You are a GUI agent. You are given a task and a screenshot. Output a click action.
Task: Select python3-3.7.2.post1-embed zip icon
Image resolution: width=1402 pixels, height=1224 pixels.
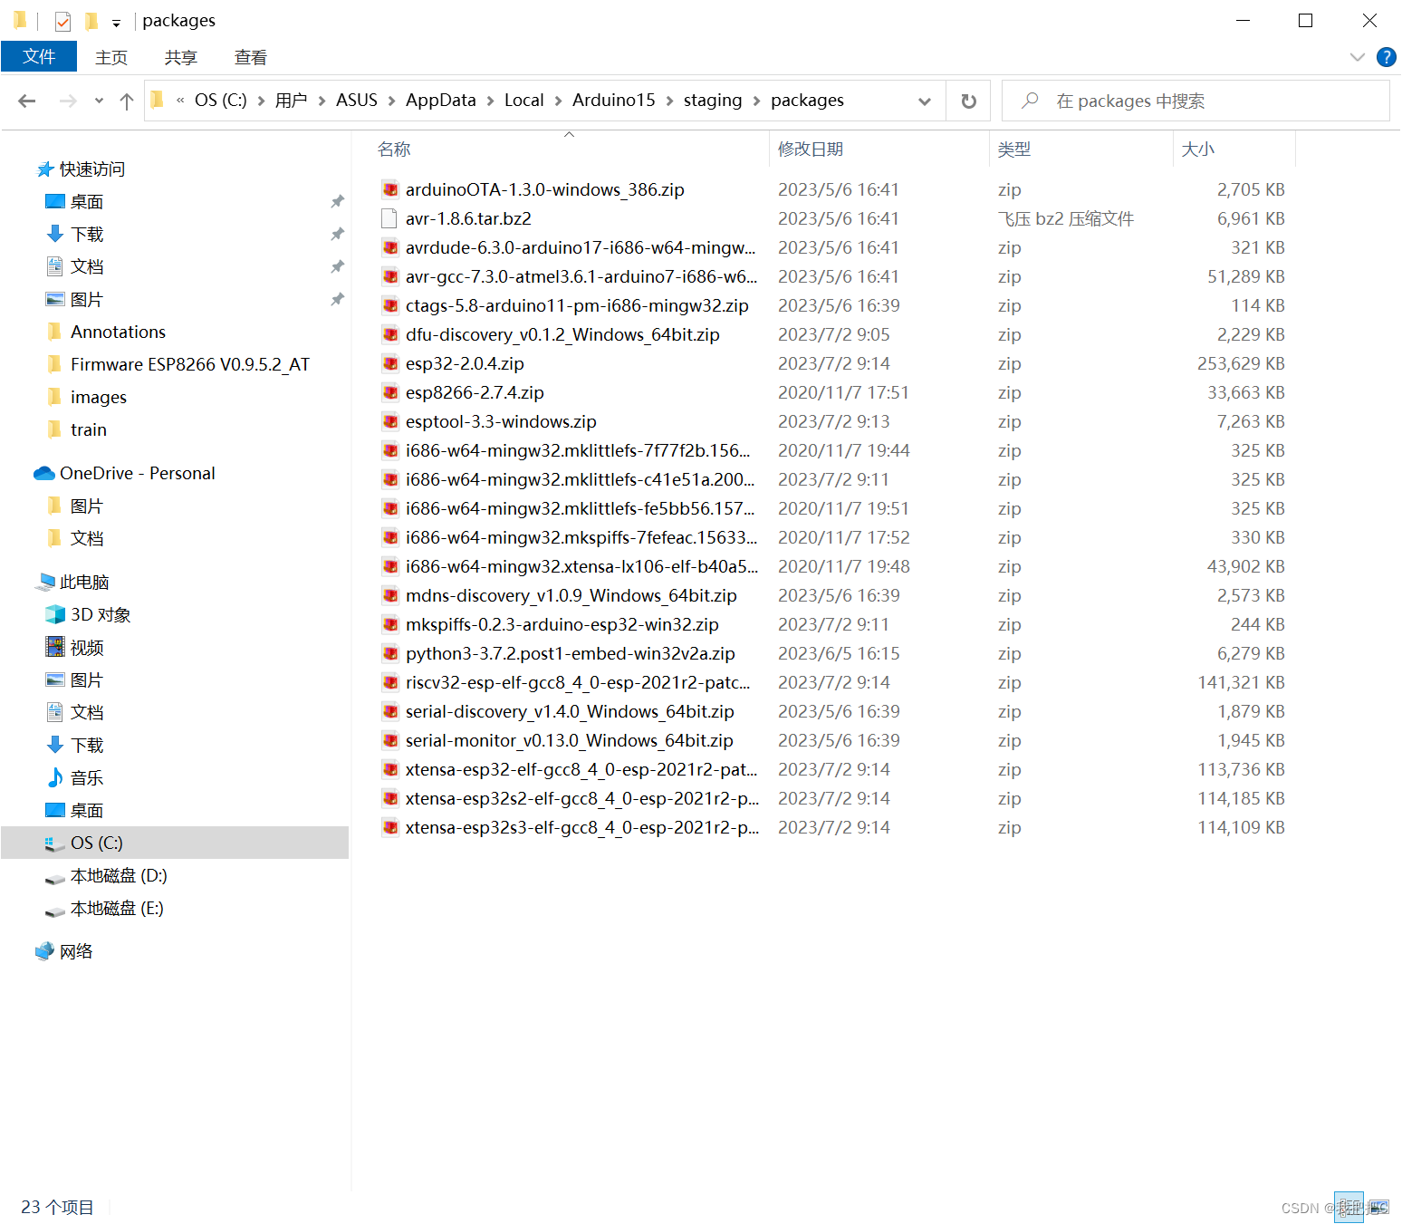(x=389, y=653)
